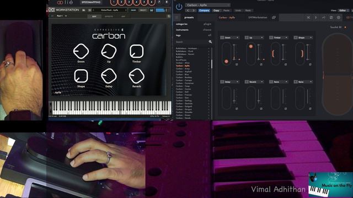The image size is (353, 198).
Task: Switch to the 'Carbon - Apfle' tab
Action: pyautogui.click(x=227, y=18)
